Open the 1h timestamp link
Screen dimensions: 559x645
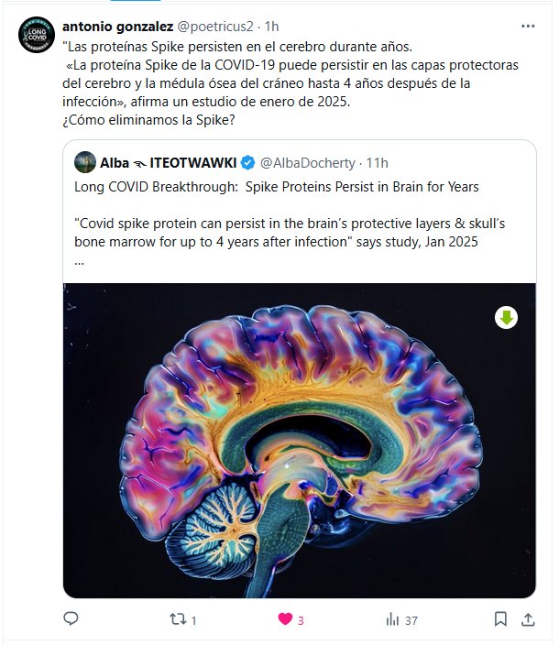[271, 27]
